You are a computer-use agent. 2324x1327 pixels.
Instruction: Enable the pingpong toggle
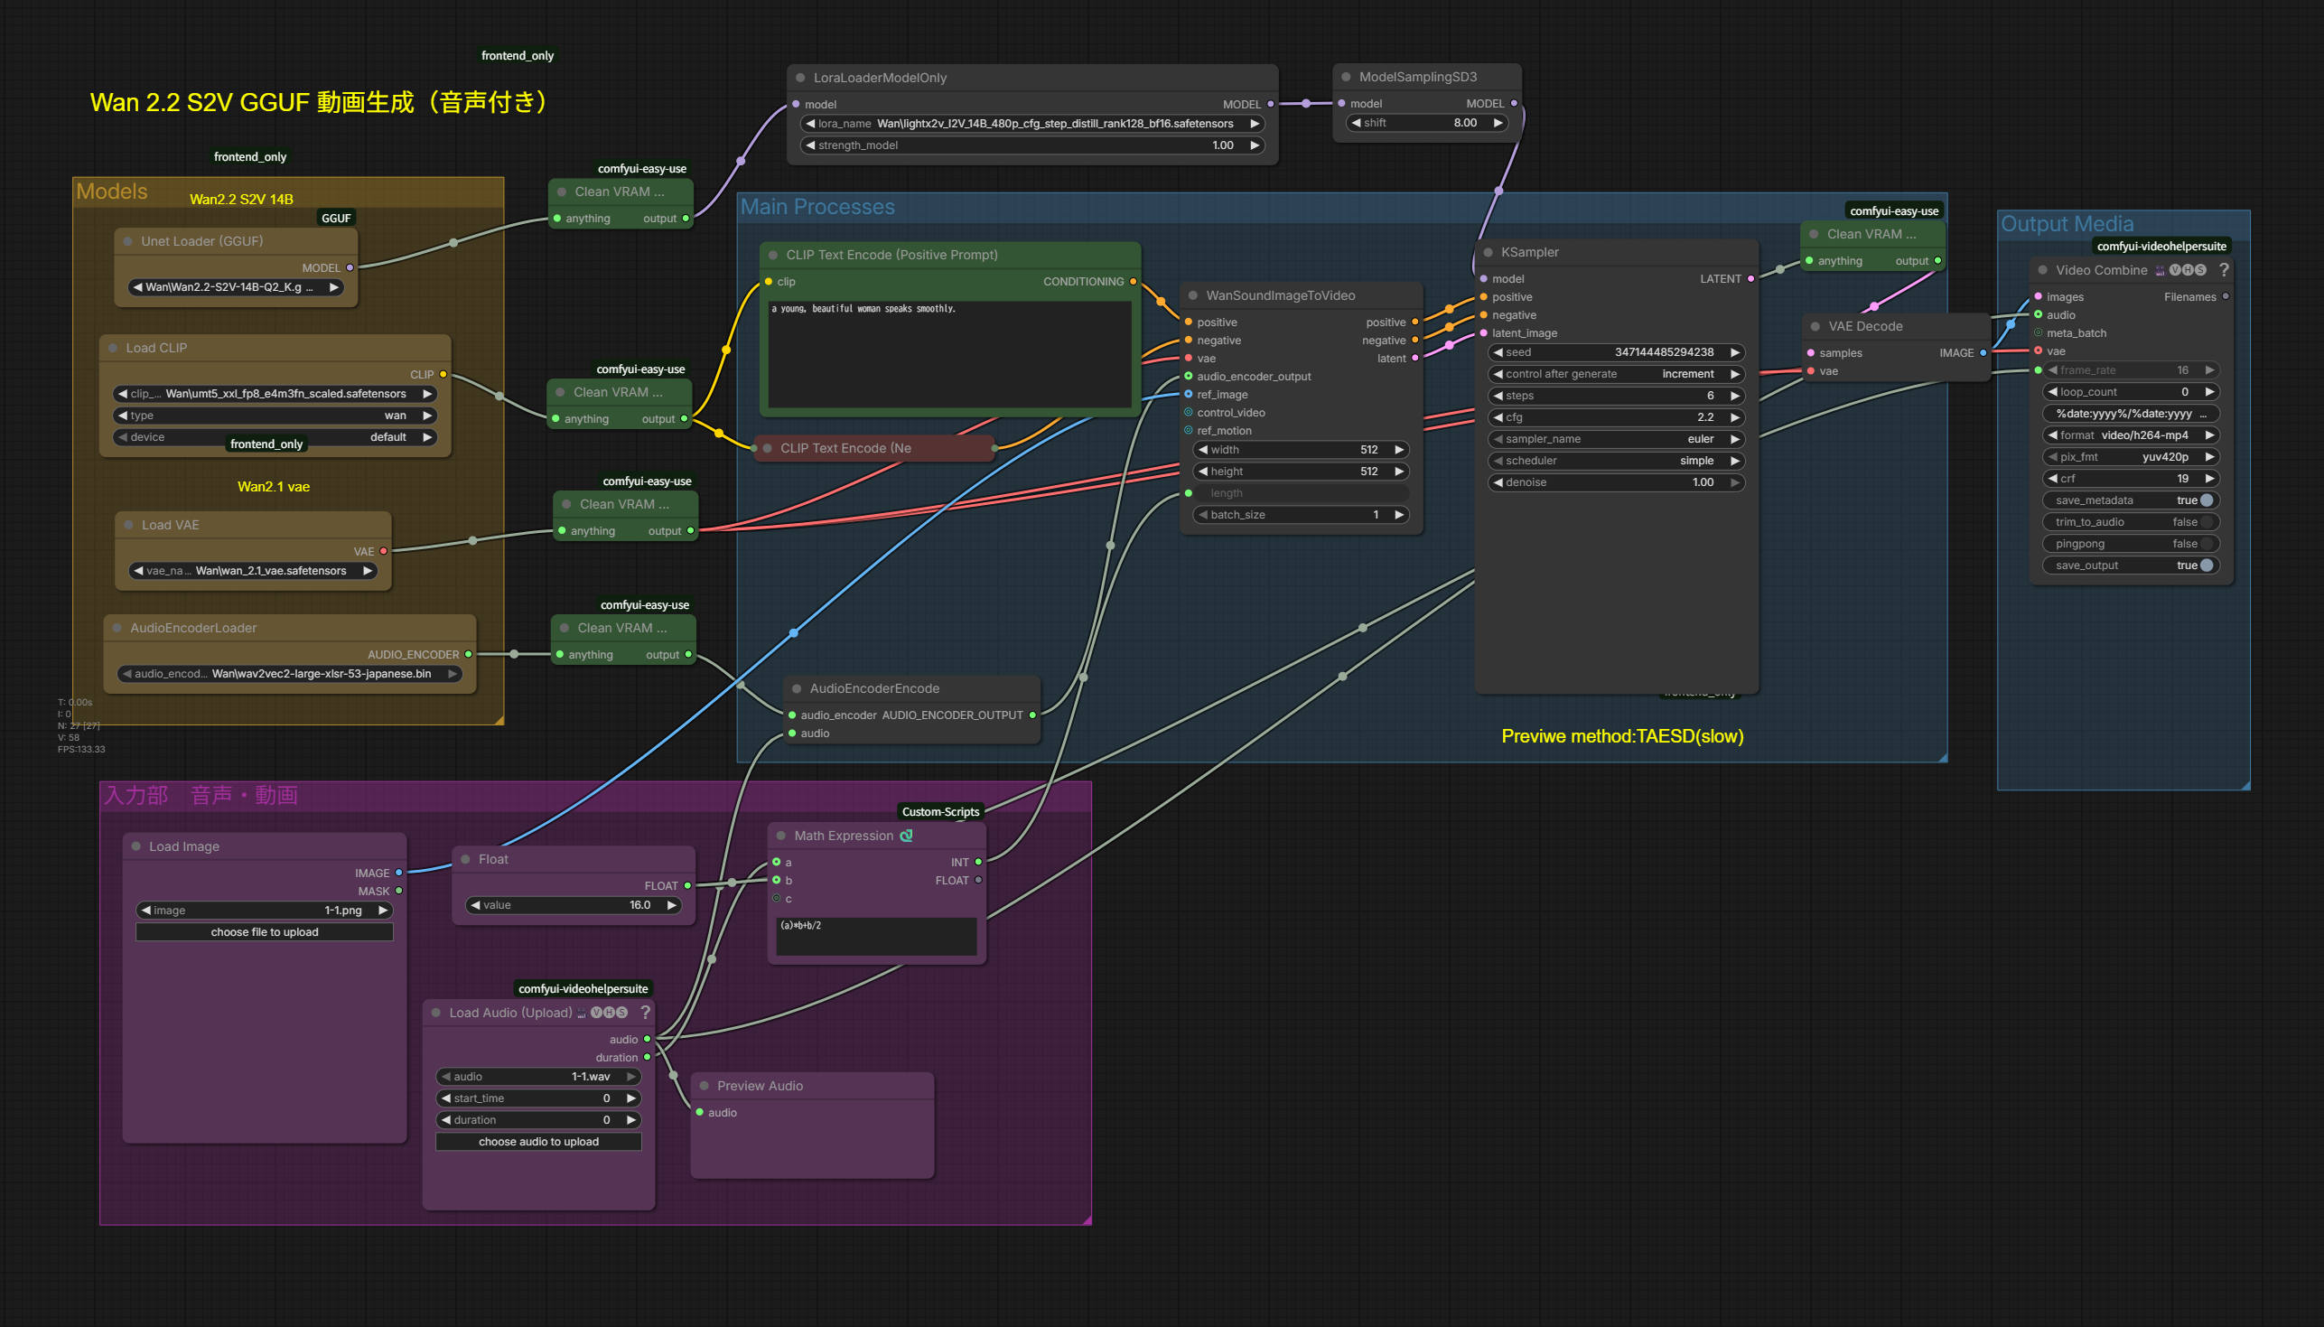click(x=2206, y=544)
